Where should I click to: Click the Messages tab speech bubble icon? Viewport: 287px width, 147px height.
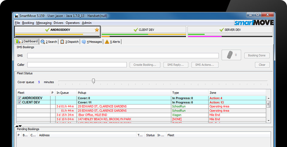click(84, 42)
